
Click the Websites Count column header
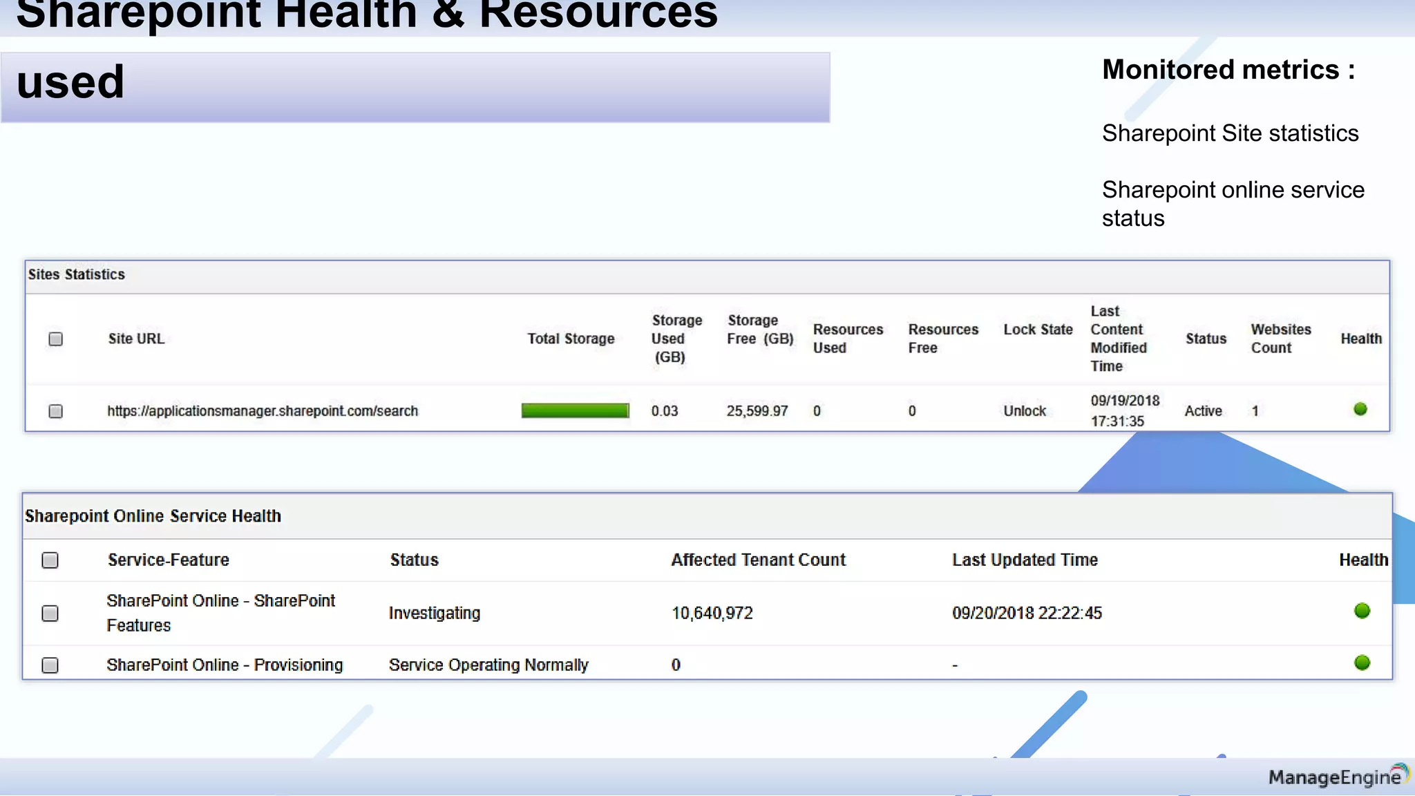click(1281, 339)
